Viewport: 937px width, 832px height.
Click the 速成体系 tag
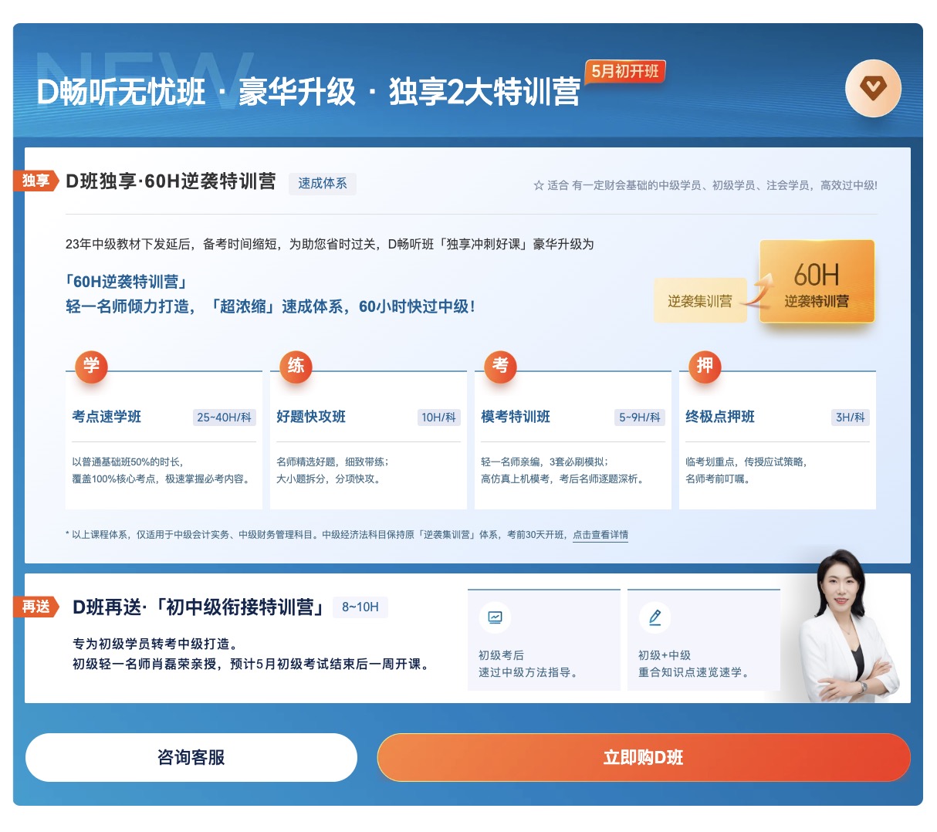pos(323,184)
